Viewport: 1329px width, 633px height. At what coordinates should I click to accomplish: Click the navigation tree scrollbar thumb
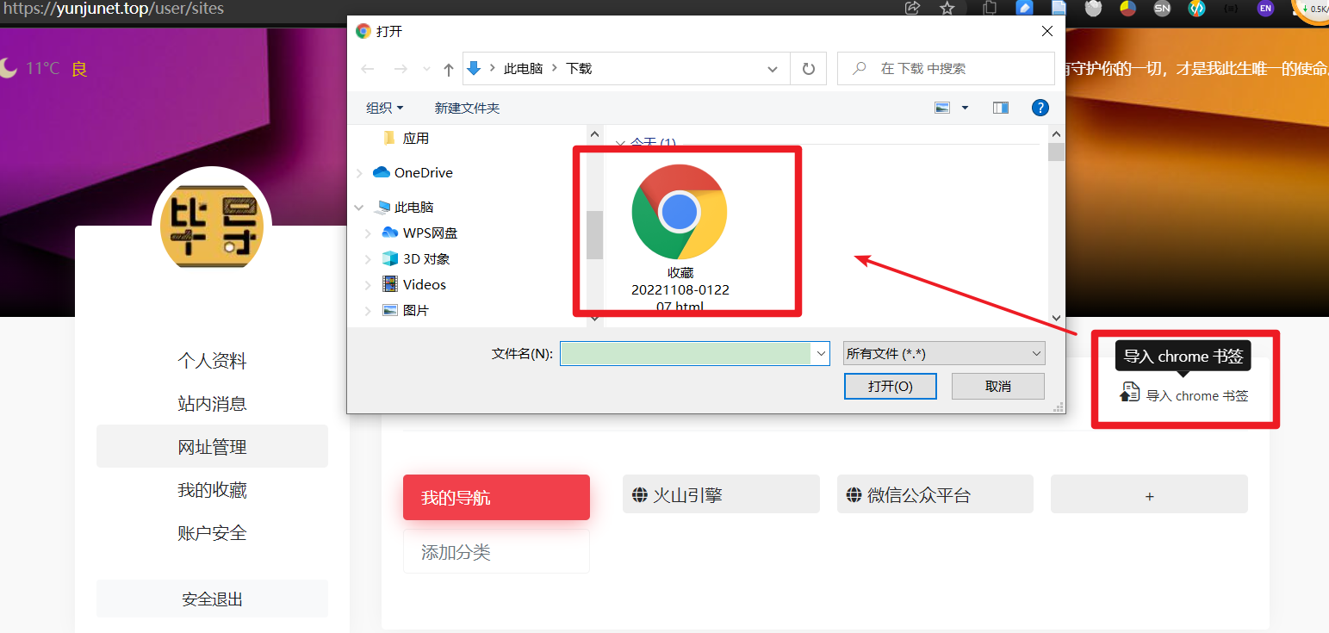594,234
